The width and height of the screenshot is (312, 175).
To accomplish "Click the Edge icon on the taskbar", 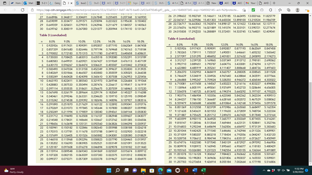I will pyautogui.click(x=160, y=171).
